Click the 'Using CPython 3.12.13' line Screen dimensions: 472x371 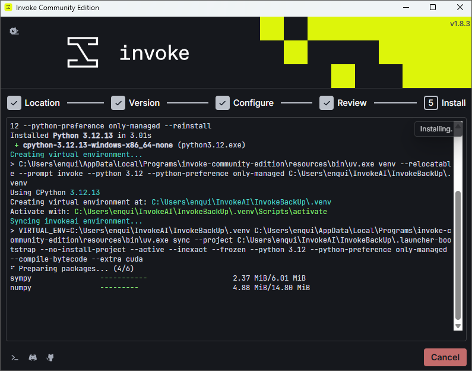point(55,192)
